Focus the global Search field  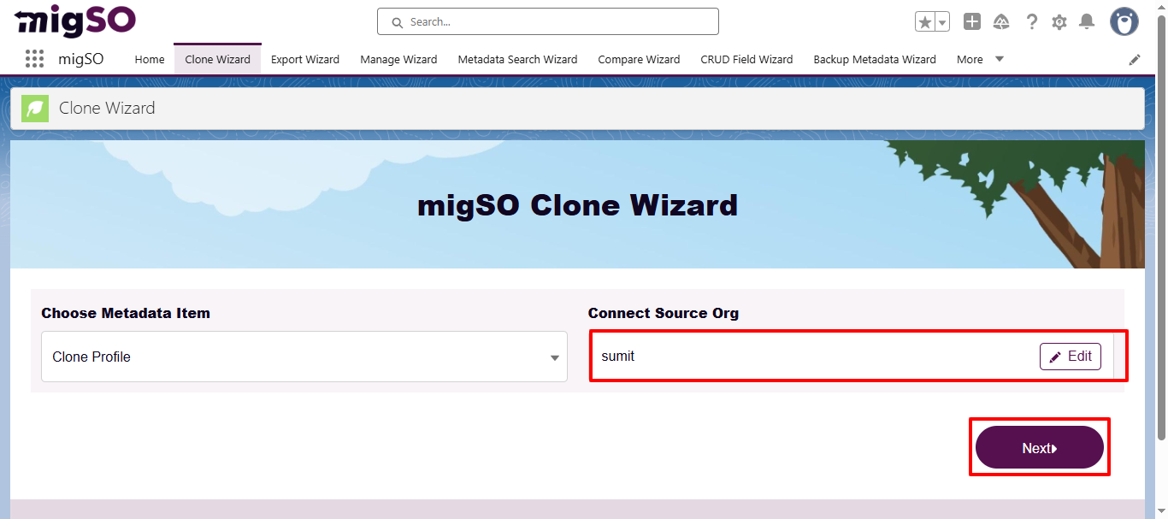(548, 21)
